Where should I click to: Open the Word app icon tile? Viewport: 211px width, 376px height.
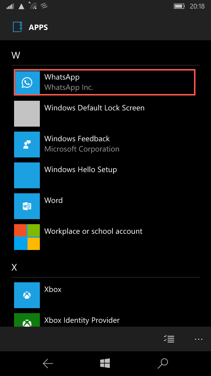coord(27,206)
